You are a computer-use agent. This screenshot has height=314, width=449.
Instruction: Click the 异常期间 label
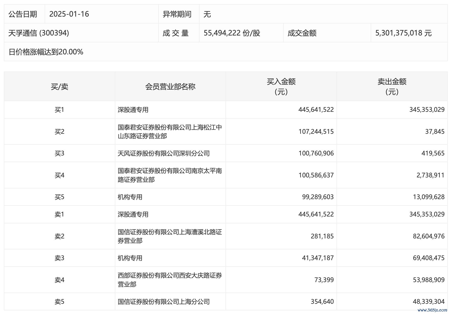tap(177, 14)
